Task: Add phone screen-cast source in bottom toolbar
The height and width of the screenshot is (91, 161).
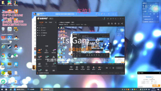Action: click(x=83, y=68)
